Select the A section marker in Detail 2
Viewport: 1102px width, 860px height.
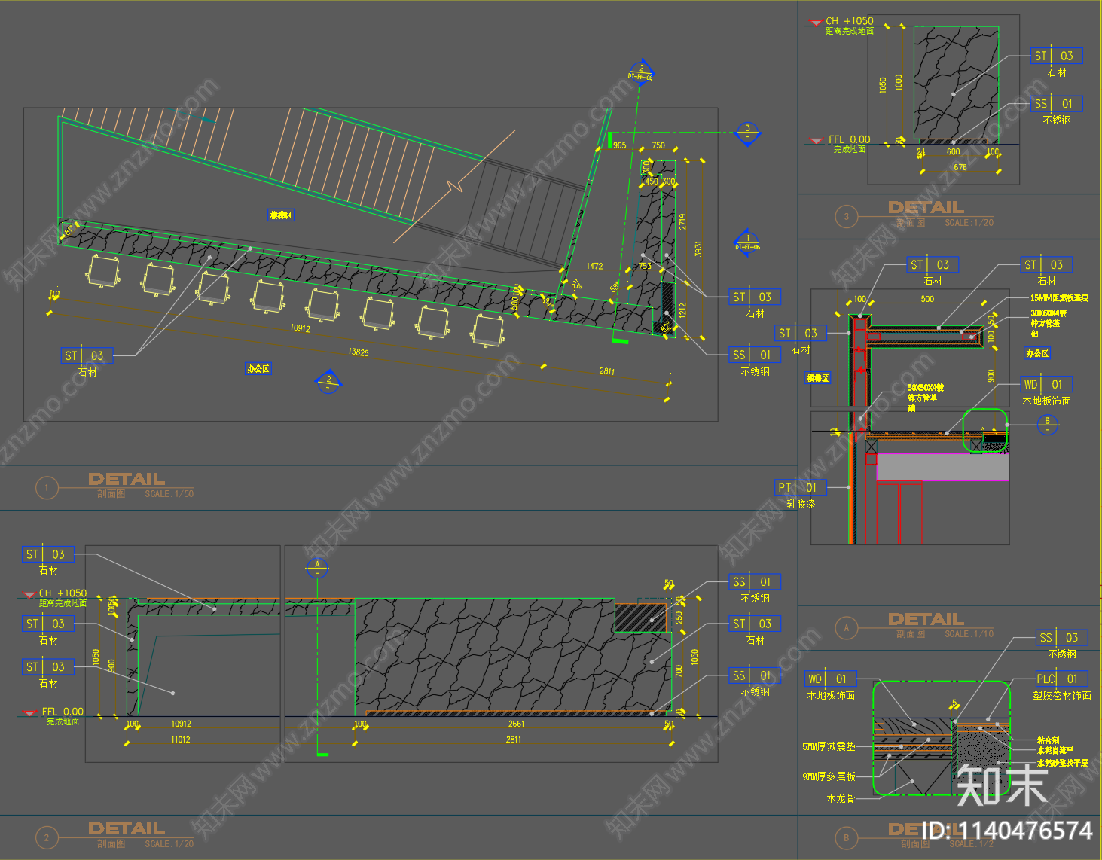(x=317, y=568)
